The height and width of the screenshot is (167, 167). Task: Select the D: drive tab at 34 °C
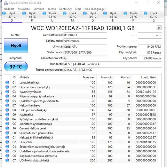[93, 17]
